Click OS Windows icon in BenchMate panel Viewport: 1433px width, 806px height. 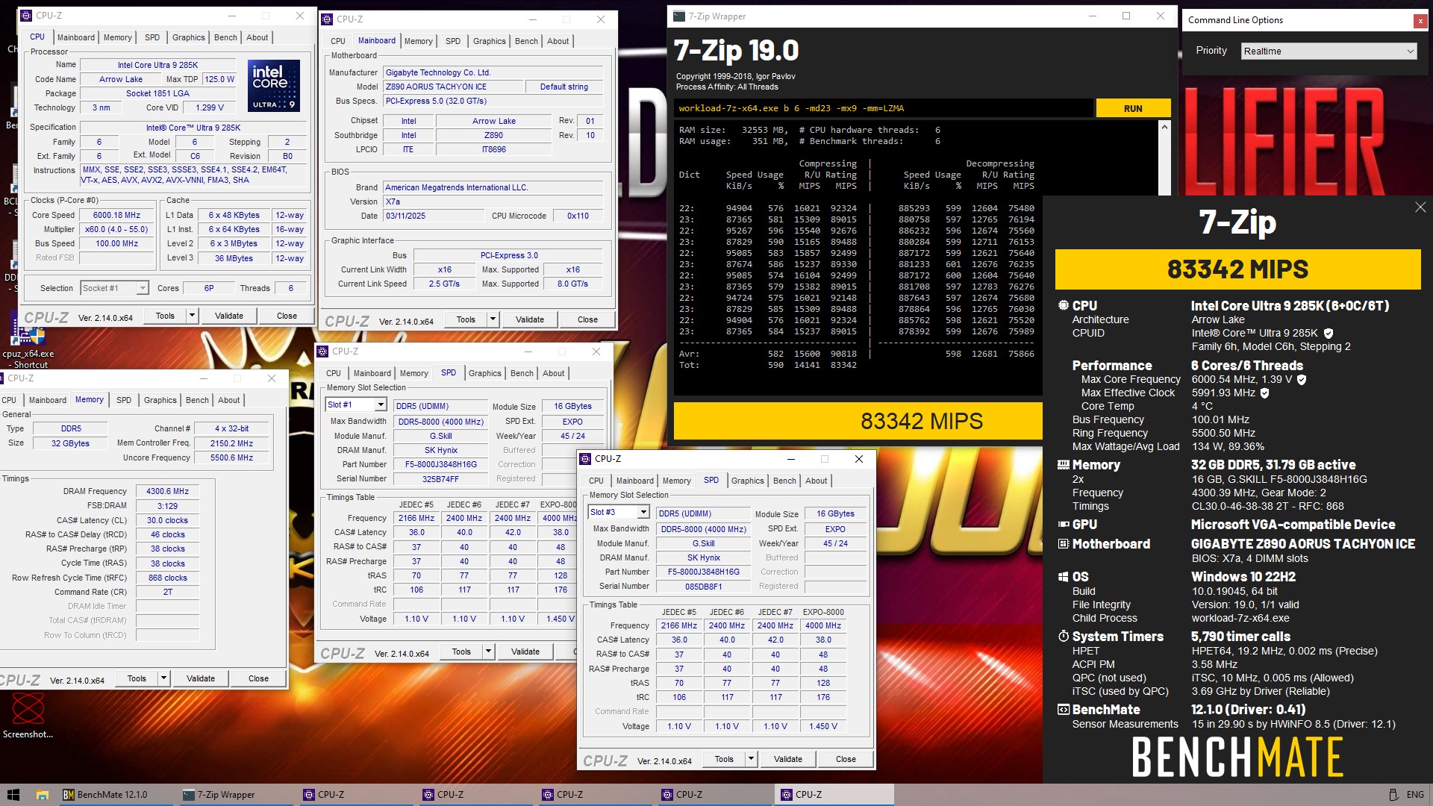tap(1064, 577)
